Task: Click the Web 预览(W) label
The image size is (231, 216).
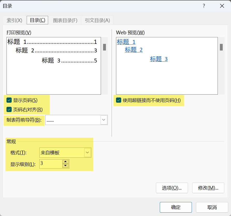Action: point(130,32)
